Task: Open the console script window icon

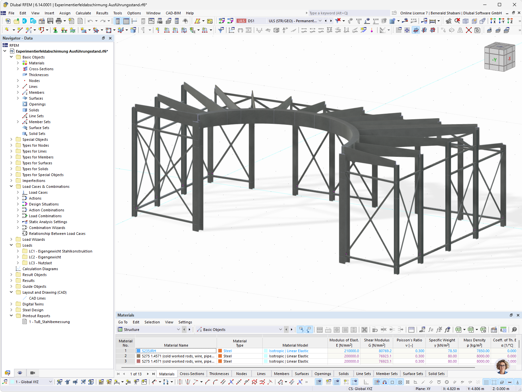Action: click(x=151, y=21)
